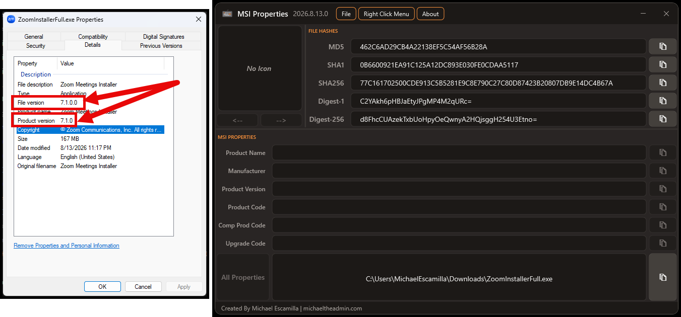Viewport: 681px width, 317px height.
Task: Select the Product version 7.1.0 row
Action: click(90, 121)
